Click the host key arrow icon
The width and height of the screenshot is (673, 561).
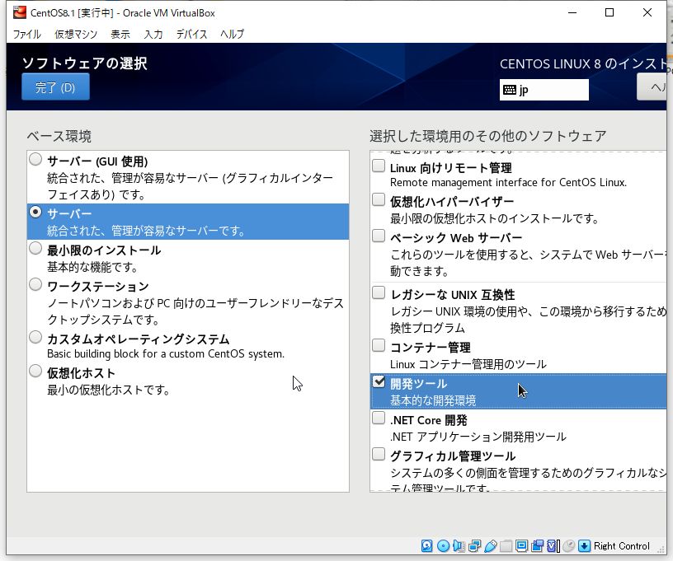tap(584, 545)
